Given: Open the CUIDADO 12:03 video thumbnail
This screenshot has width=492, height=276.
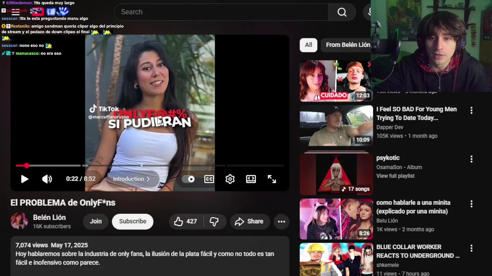Looking at the screenshot, I should (336, 80).
